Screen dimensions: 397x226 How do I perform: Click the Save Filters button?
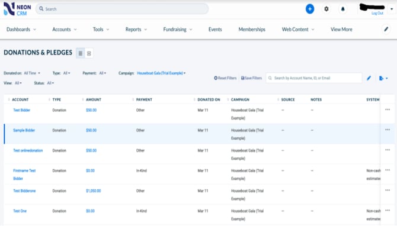[x=251, y=78]
